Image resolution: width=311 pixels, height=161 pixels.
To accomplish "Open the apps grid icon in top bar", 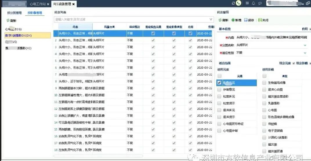I will (x=247, y=3).
